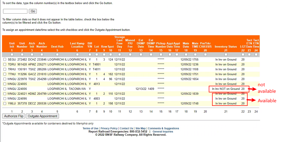Toggle the Unit Init column filter checkbox

(12, 54)
